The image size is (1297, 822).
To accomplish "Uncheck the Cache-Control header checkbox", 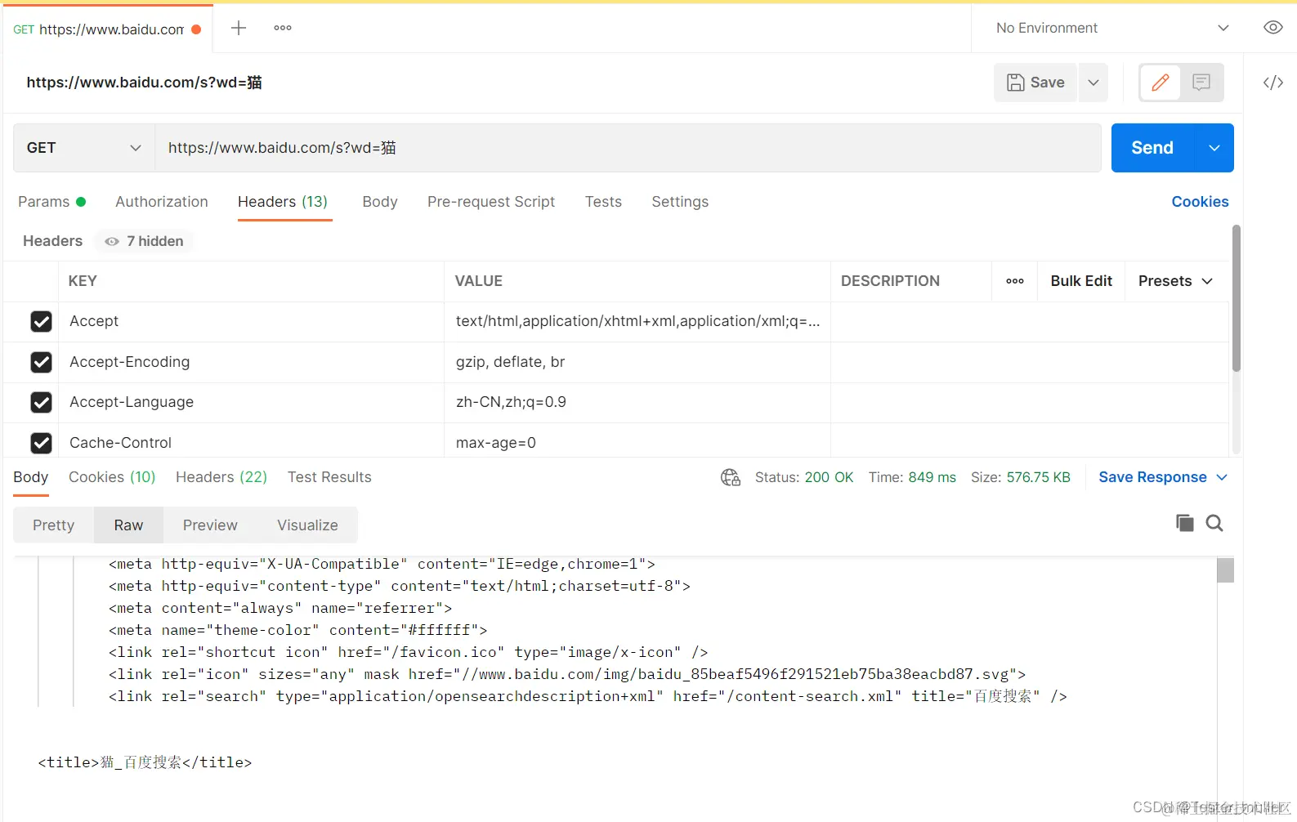I will pyautogui.click(x=41, y=443).
